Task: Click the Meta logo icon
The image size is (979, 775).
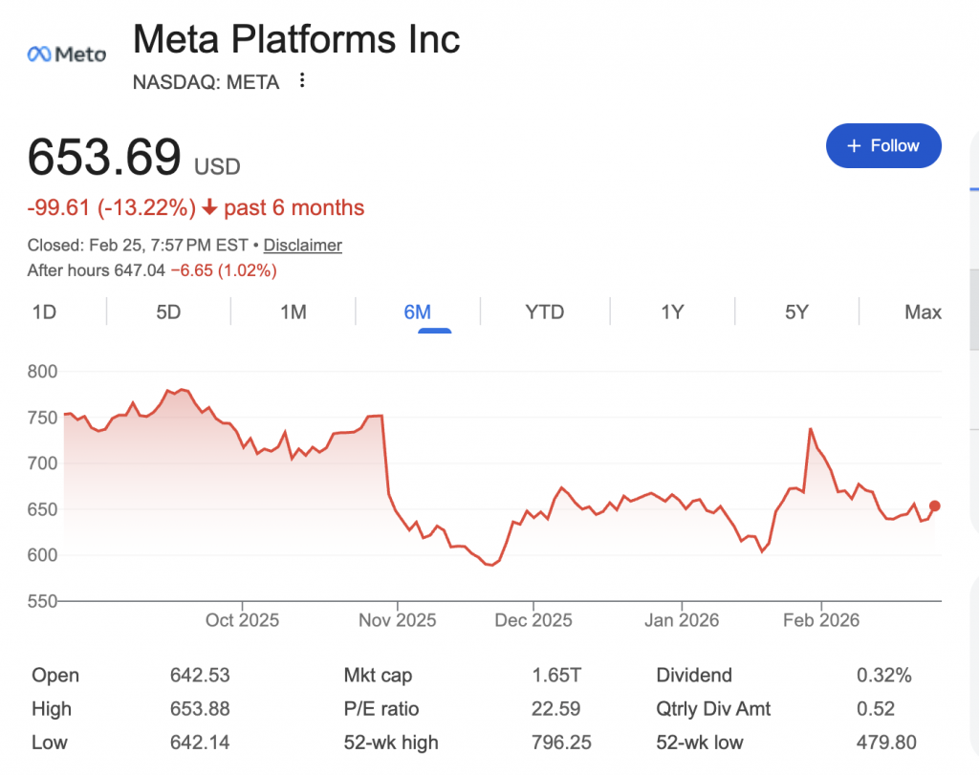Action: point(66,54)
